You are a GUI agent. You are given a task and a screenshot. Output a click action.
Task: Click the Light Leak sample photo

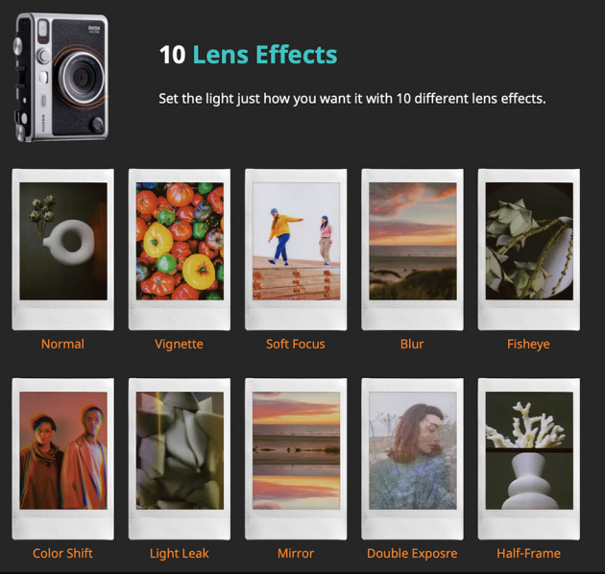[180, 449]
